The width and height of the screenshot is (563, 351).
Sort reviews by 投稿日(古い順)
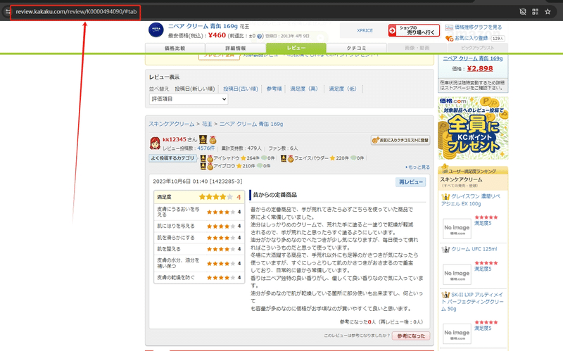pos(241,89)
